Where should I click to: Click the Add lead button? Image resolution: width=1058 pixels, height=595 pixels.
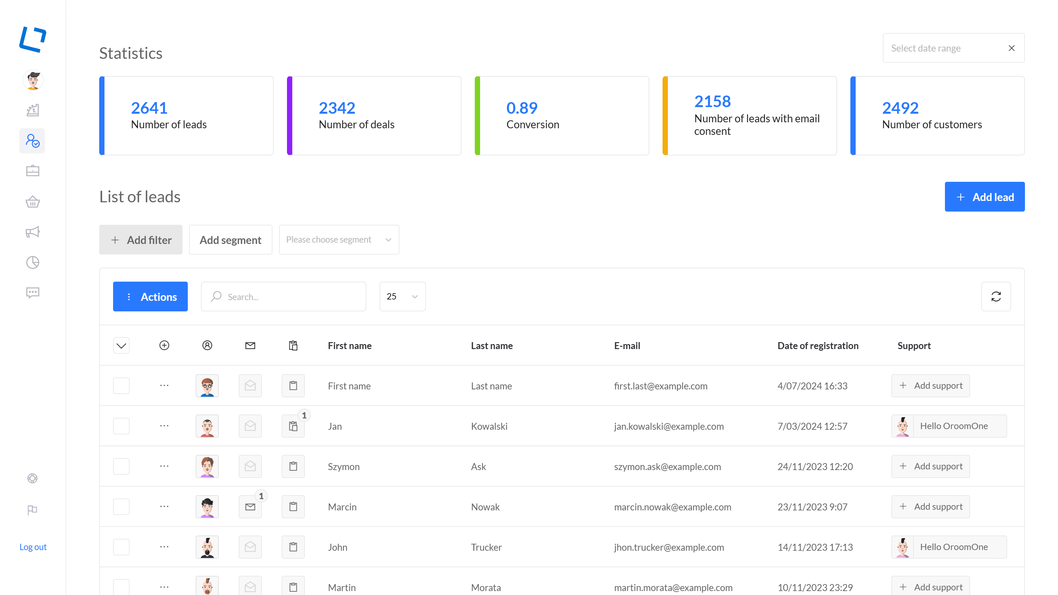coord(984,197)
